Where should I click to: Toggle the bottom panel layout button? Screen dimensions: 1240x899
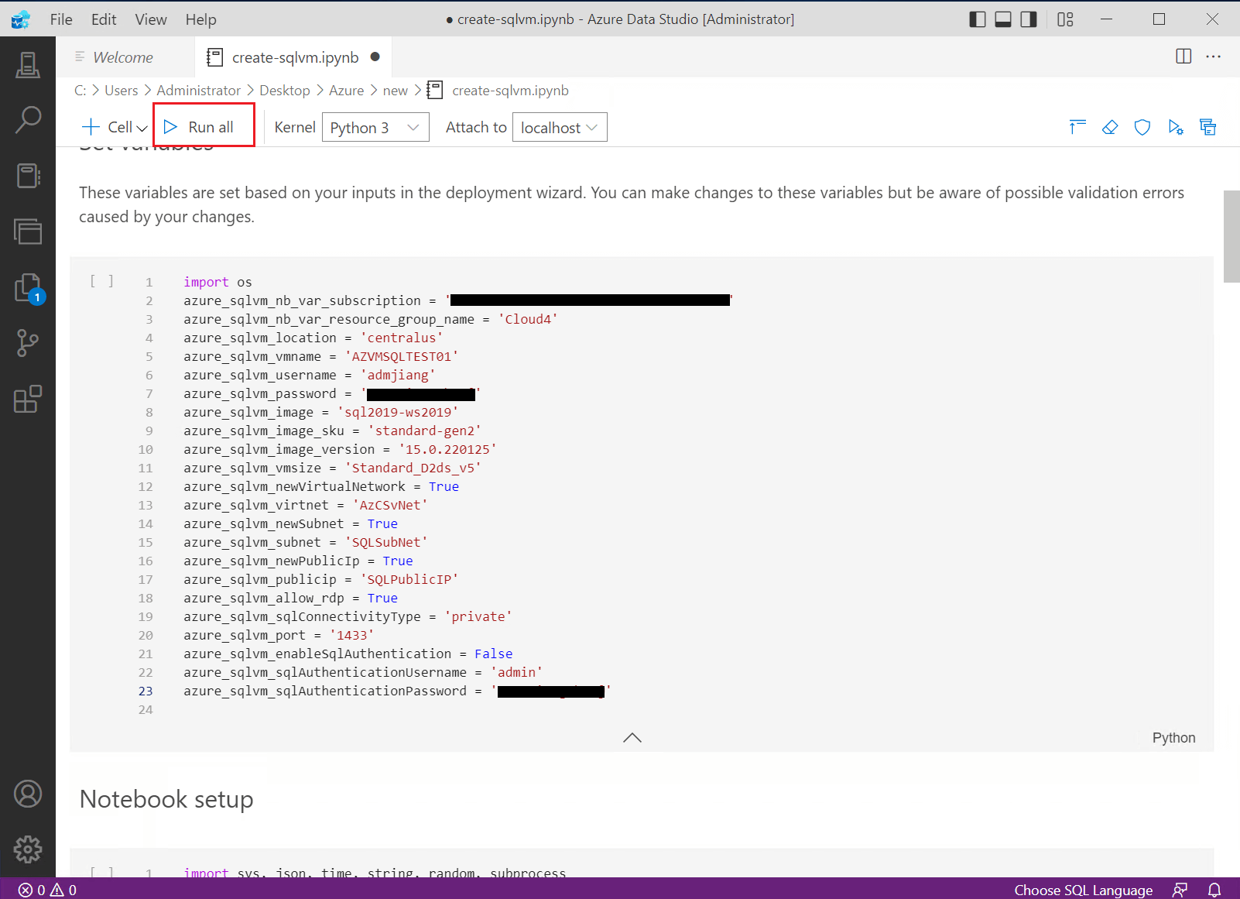tap(1003, 19)
